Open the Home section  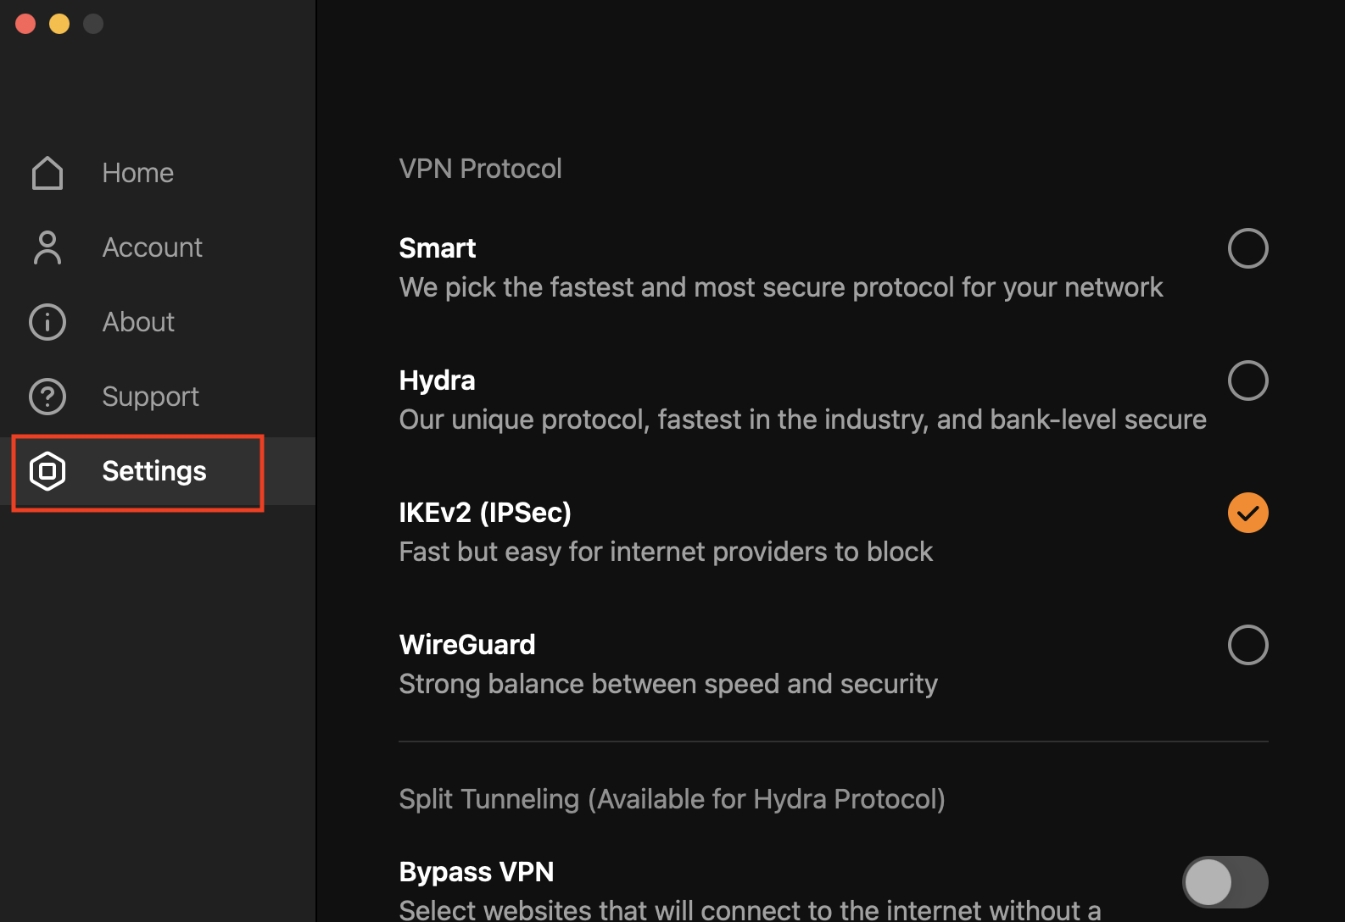[x=158, y=173]
